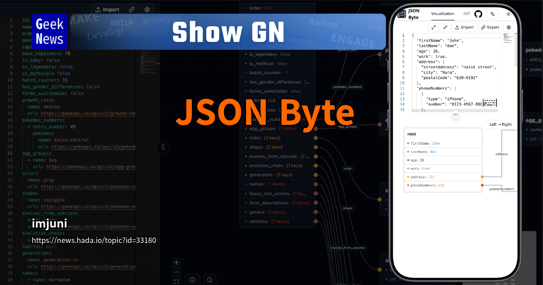Viewport: 543px width, 285px height.
Task: Open background settings gear at top
Action: pos(147,9)
